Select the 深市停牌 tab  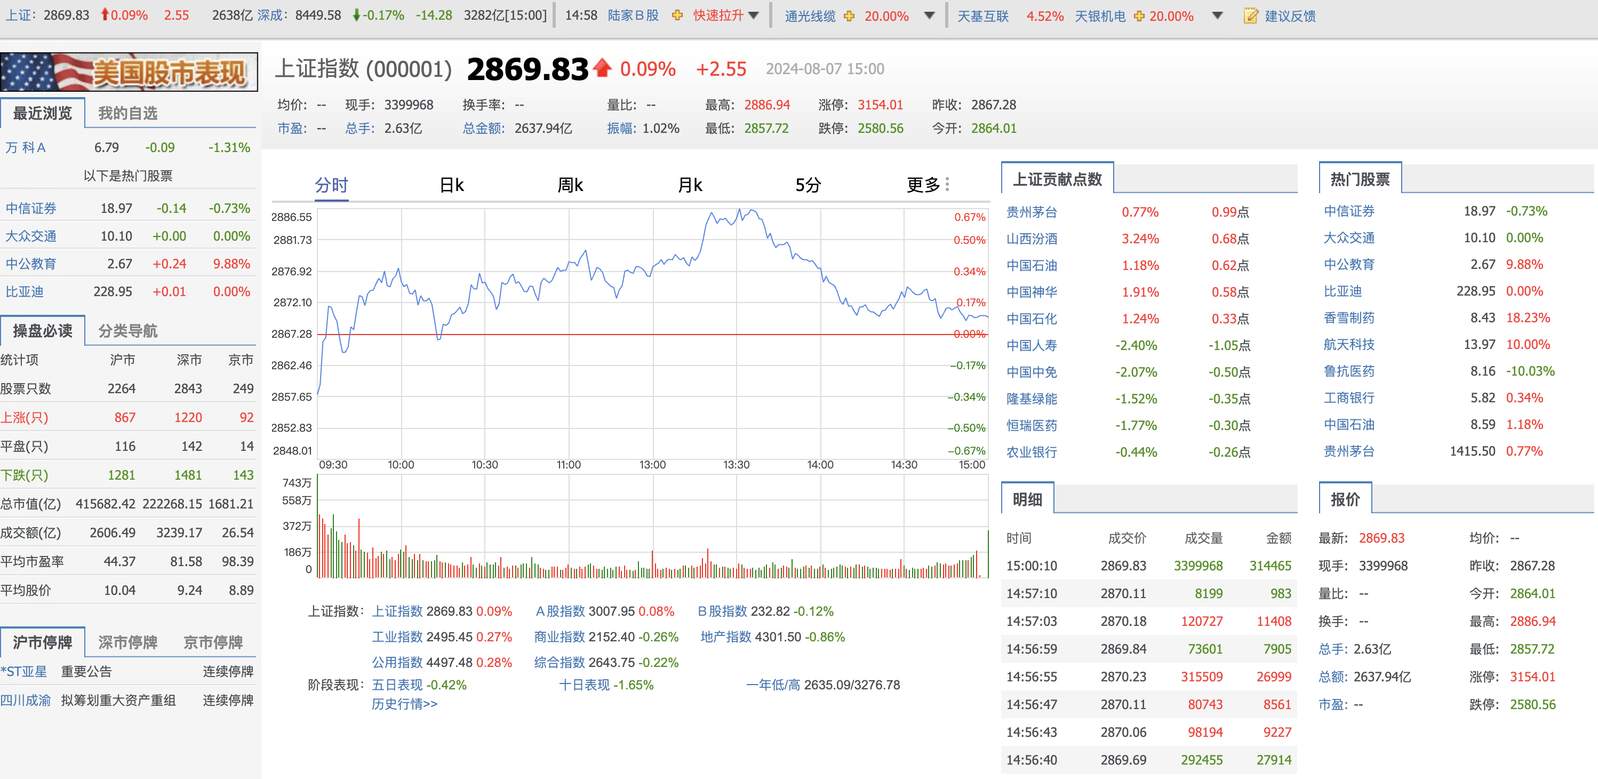pos(128,642)
